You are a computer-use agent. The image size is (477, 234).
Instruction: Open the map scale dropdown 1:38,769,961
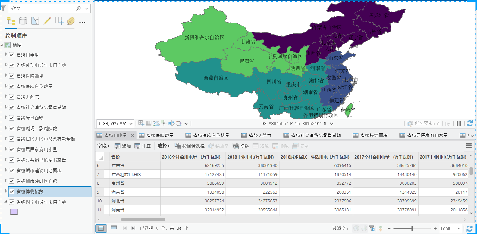(131, 124)
